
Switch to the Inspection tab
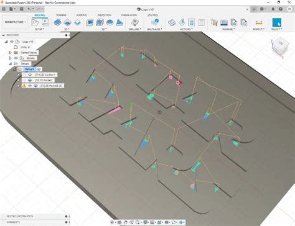105,16
